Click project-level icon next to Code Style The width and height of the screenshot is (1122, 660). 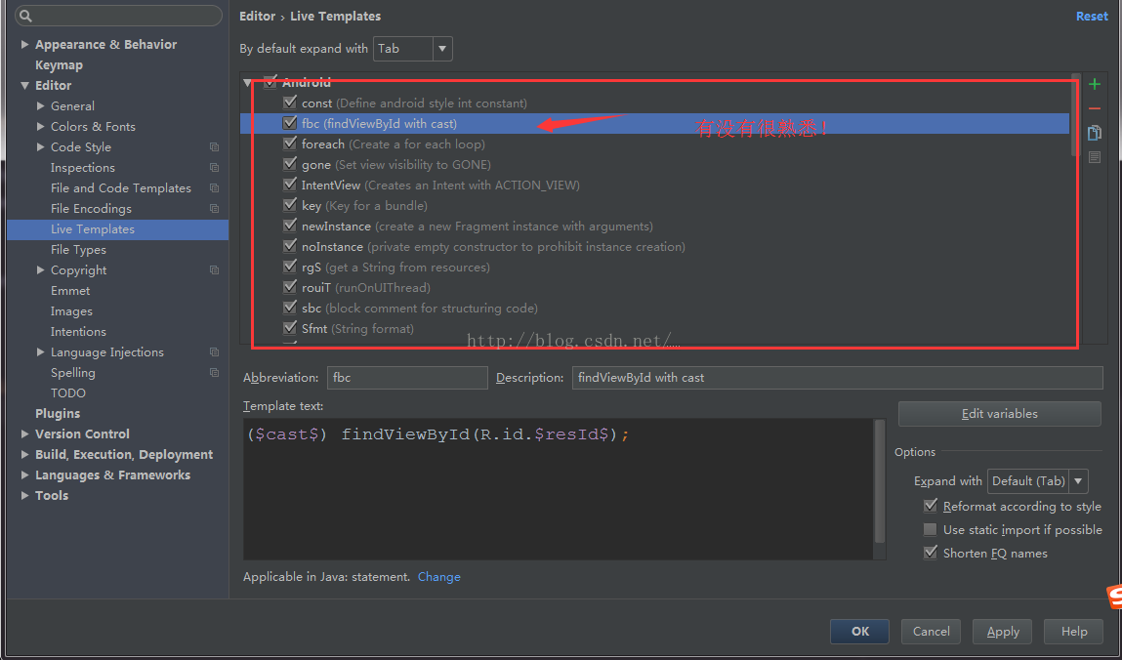coord(214,146)
